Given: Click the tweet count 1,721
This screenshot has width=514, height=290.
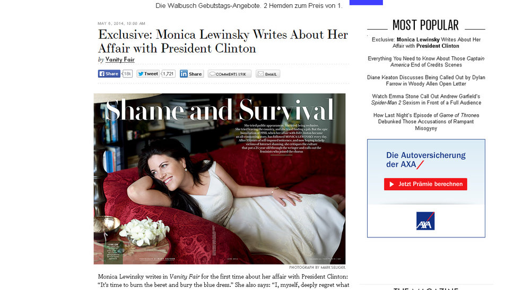Looking at the screenshot, I should [168, 74].
